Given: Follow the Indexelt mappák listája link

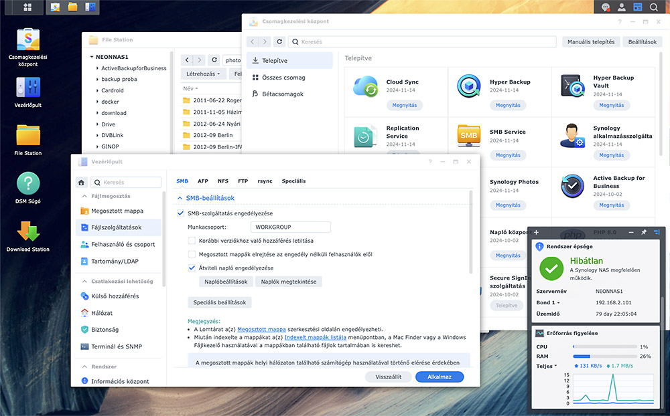Looking at the screenshot, I should [315, 338].
